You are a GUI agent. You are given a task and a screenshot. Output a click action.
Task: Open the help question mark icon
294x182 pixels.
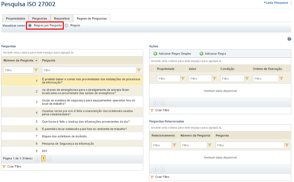pos(289,39)
